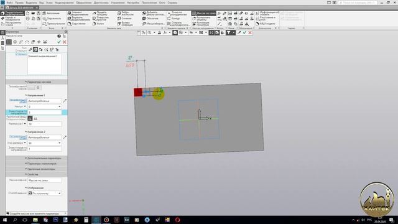Click the Save icon in ribbon
This screenshot has height=224, width=398.
39,13
